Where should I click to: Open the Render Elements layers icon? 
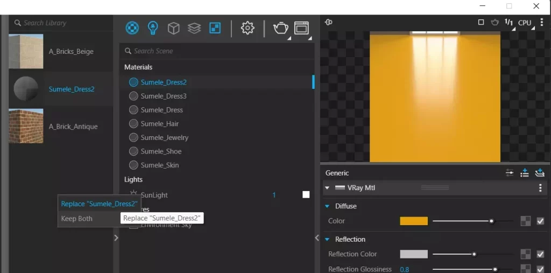click(194, 28)
